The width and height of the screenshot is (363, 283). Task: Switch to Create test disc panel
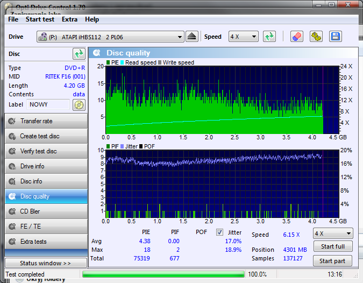pyautogui.click(x=46, y=136)
